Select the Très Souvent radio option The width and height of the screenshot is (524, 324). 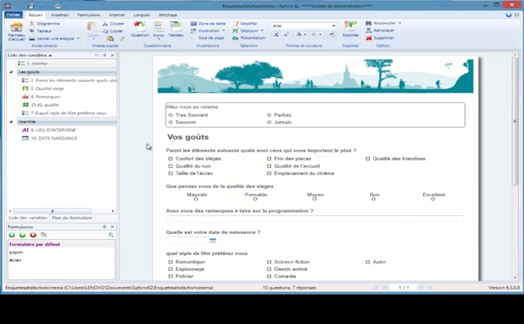(x=170, y=115)
